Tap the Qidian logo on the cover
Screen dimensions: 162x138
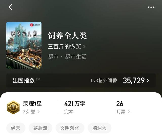pyautogui.click(x=35, y=25)
